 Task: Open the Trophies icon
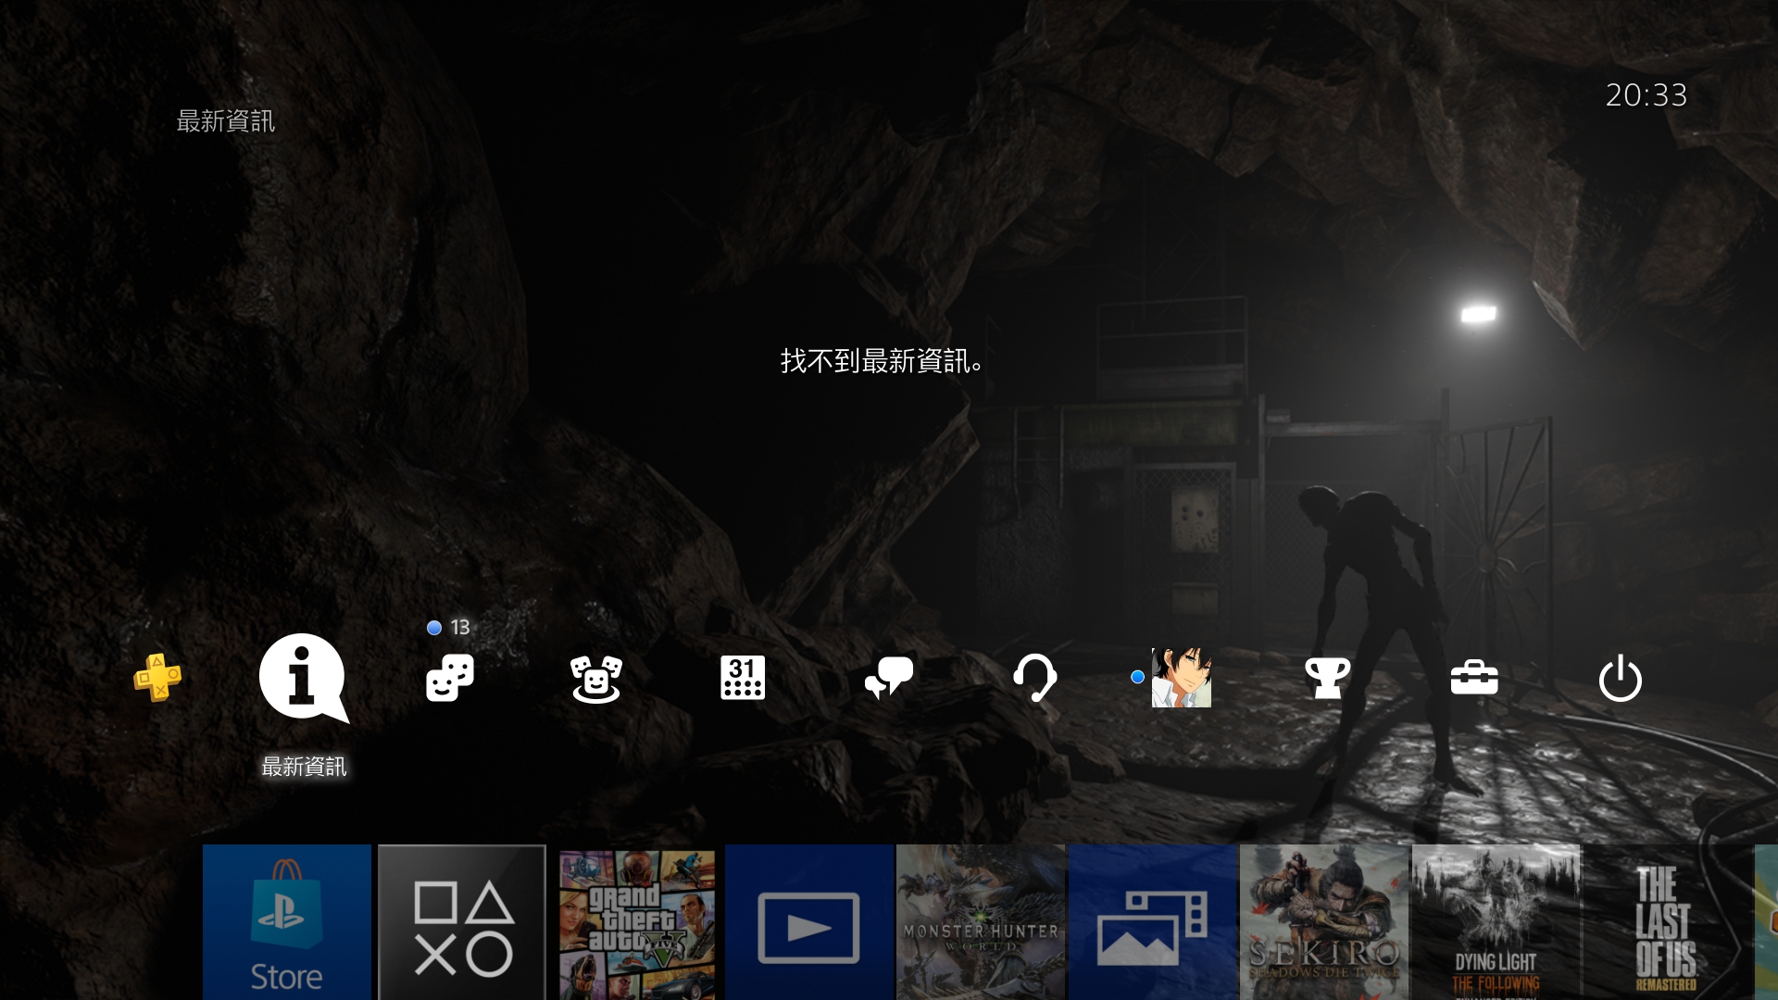pos(1327,678)
